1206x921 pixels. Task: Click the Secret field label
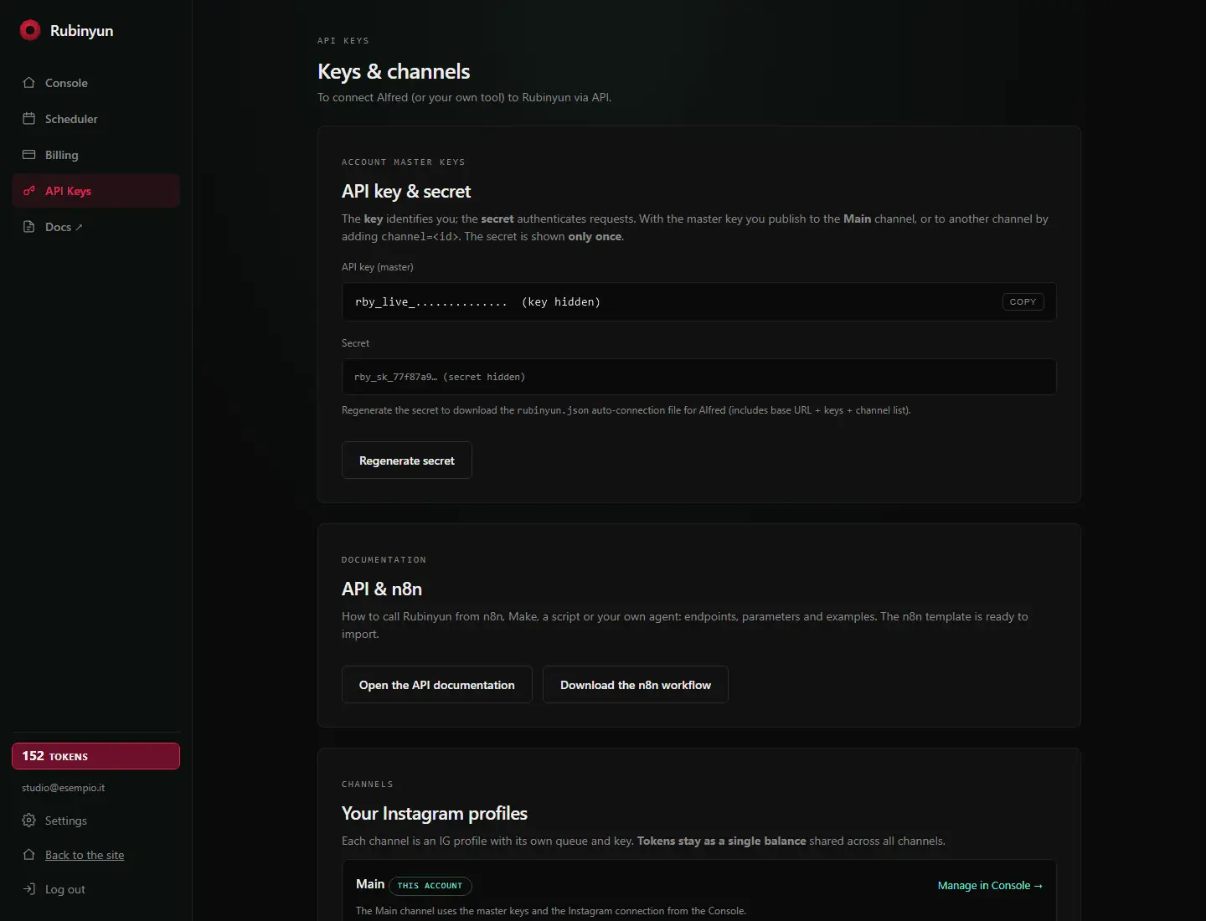[x=355, y=343]
